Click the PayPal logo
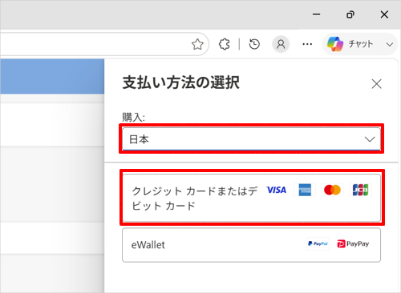401x293 pixels. (x=318, y=243)
